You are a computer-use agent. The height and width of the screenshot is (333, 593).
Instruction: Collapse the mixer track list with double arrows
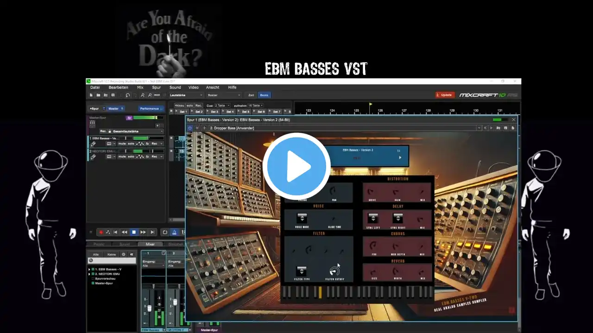132,254
